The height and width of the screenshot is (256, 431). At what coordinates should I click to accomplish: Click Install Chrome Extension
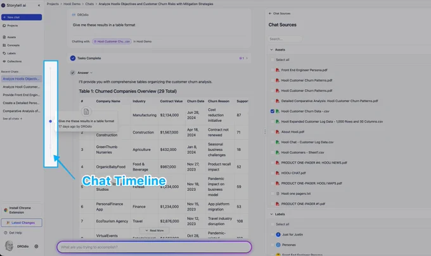tap(22, 210)
